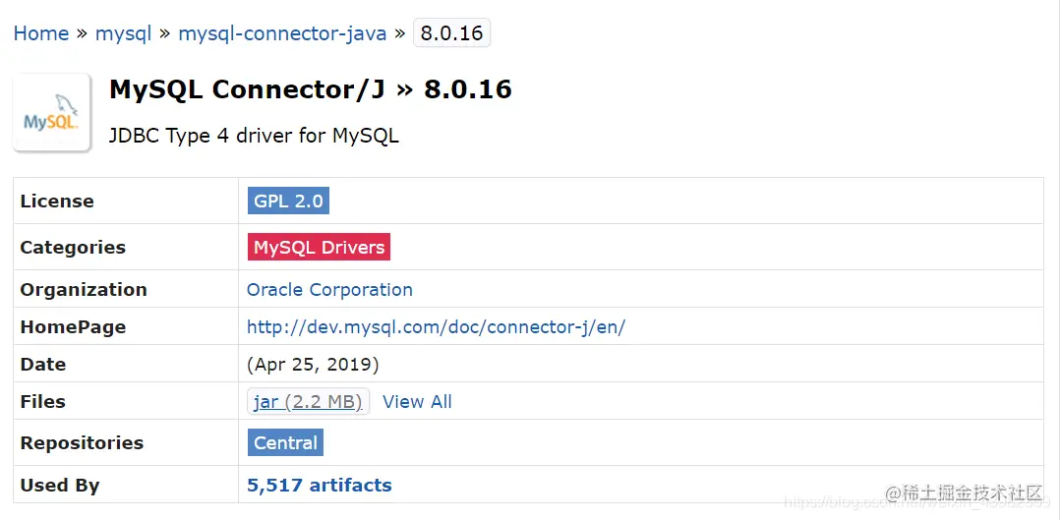1060x520 pixels.
Task: Open the Central repository tag
Action: tap(285, 443)
